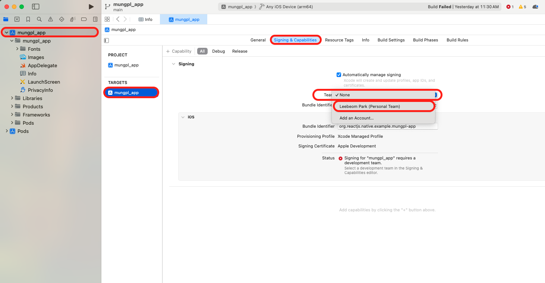This screenshot has height=283, width=545.
Task: Choose None in the Team menu
Action: tap(383, 95)
